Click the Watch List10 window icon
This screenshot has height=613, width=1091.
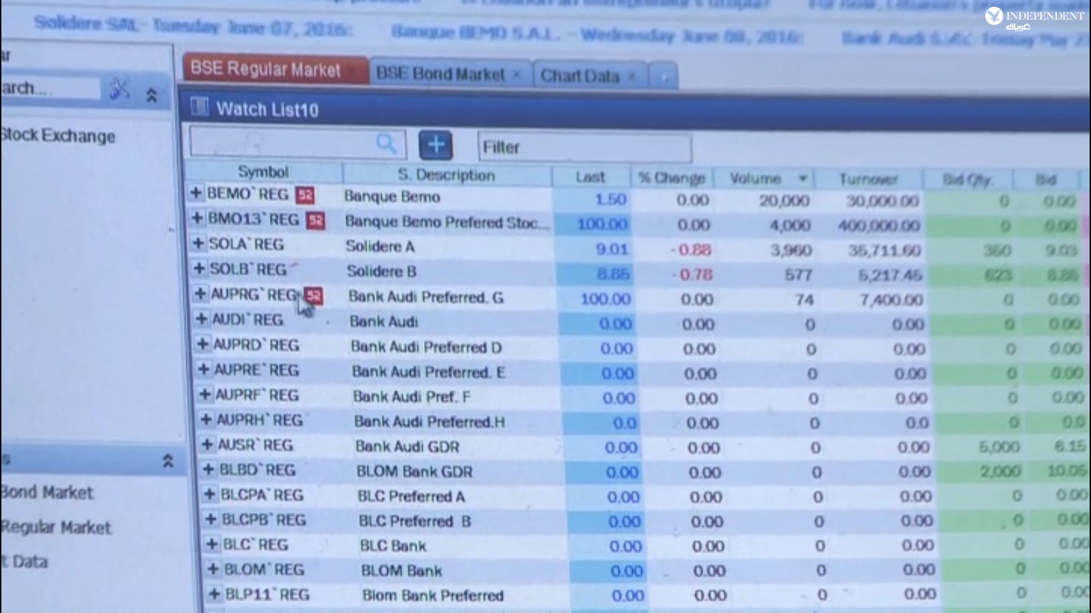click(199, 107)
